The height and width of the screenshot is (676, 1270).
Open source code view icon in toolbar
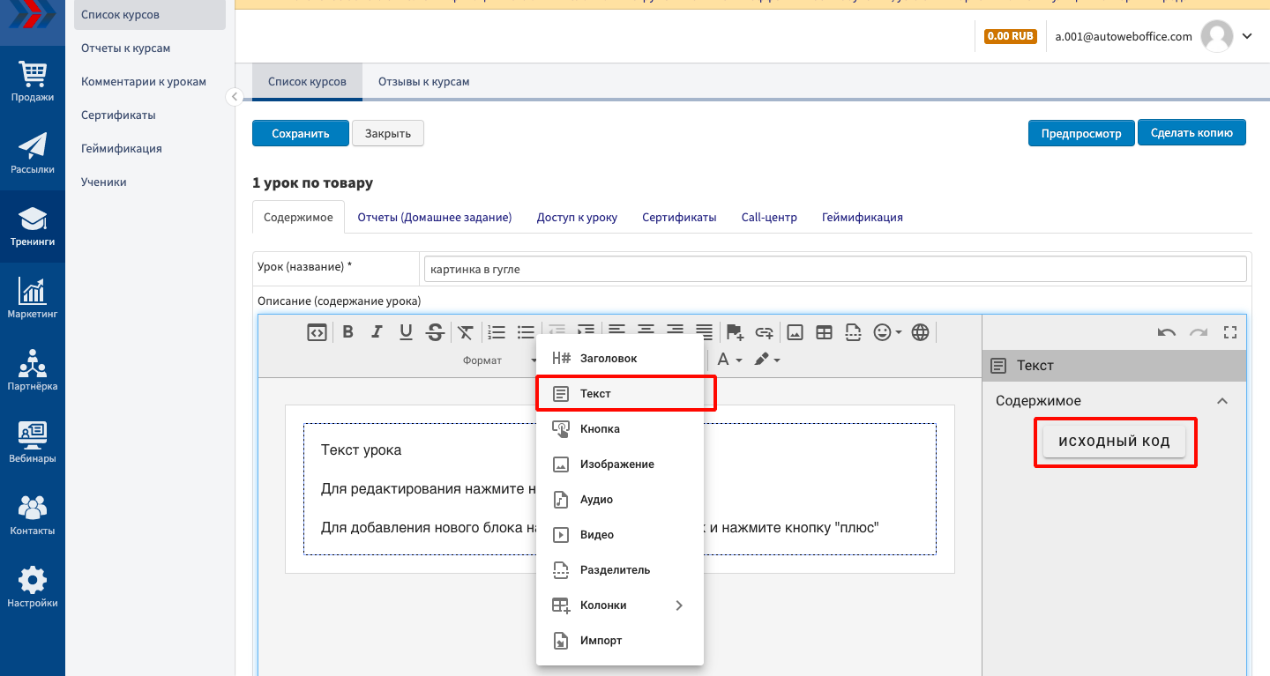[317, 332]
